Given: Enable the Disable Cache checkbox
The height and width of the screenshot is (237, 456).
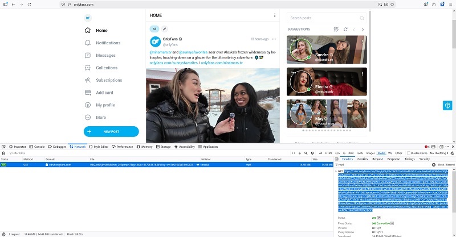Looking at the screenshot, I should click(409, 153).
